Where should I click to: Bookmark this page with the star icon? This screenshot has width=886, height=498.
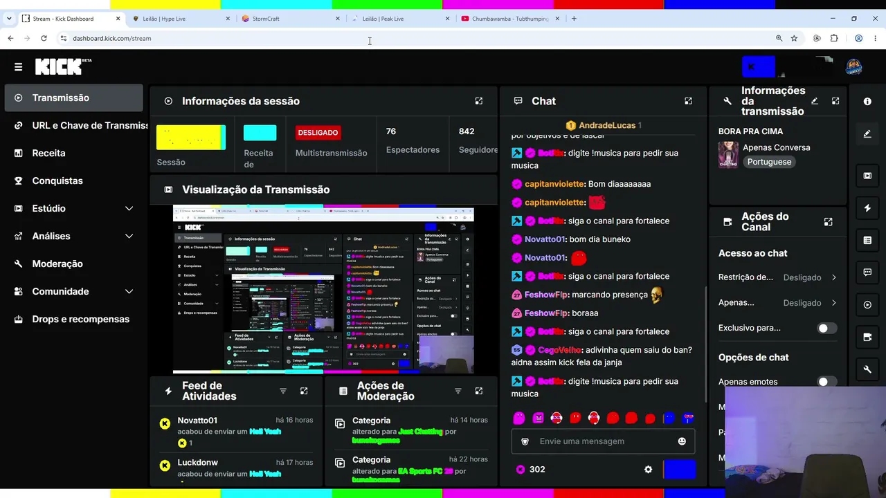pos(794,38)
